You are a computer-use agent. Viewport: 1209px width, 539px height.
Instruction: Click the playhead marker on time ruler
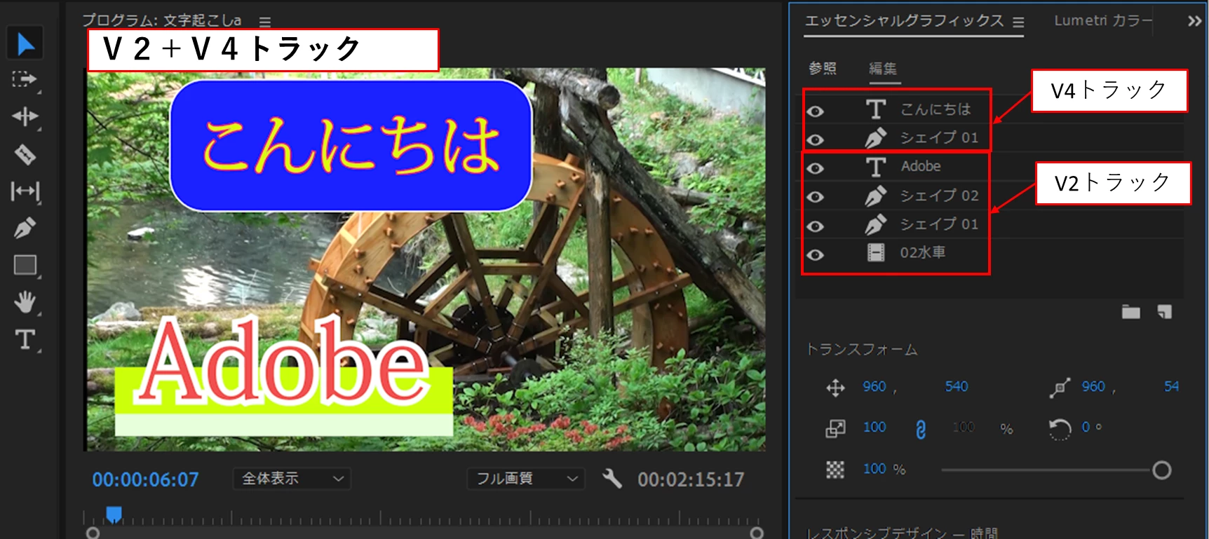pyautogui.click(x=114, y=514)
